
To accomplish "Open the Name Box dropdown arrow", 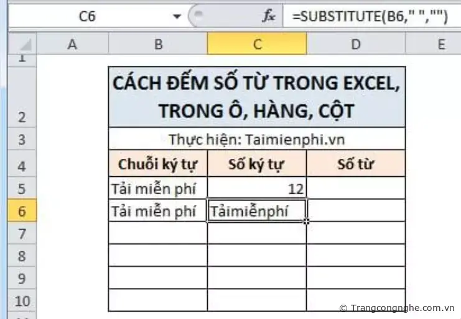I will pyautogui.click(x=177, y=17).
